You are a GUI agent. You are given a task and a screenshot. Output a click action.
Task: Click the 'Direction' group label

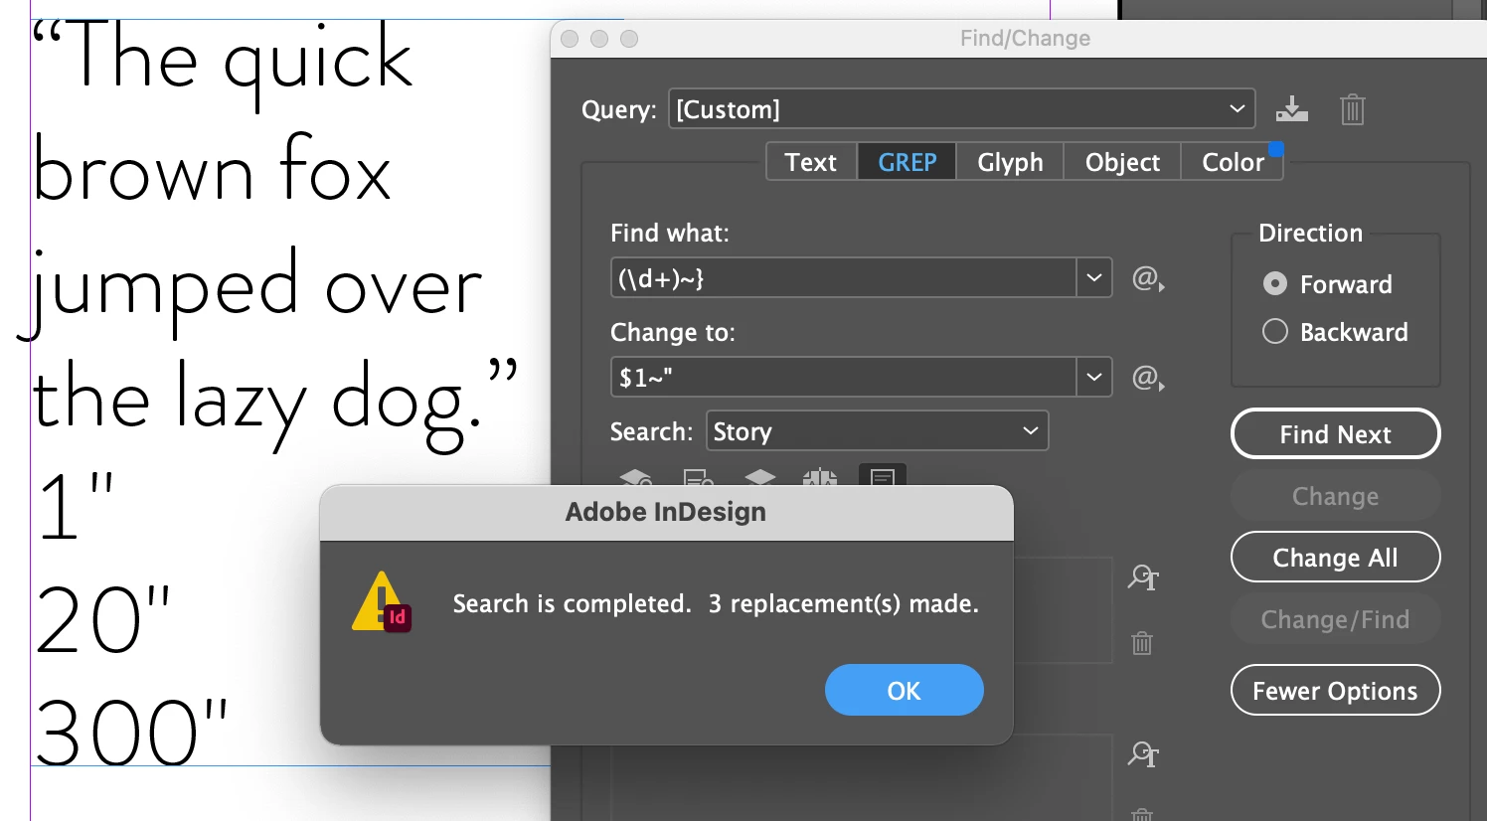coord(1310,233)
